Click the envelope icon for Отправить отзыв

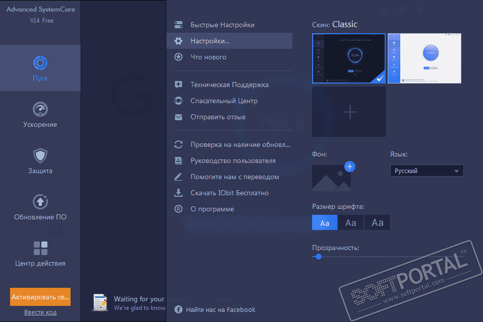coord(178,117)
